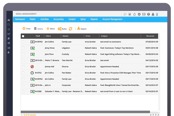This screenshot has height=116, width=174.
Task: Go to the previous results page arrow
Action: point(151,115)
